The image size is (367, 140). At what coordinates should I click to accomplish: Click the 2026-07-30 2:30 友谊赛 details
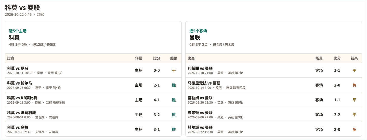pos(33,132)
